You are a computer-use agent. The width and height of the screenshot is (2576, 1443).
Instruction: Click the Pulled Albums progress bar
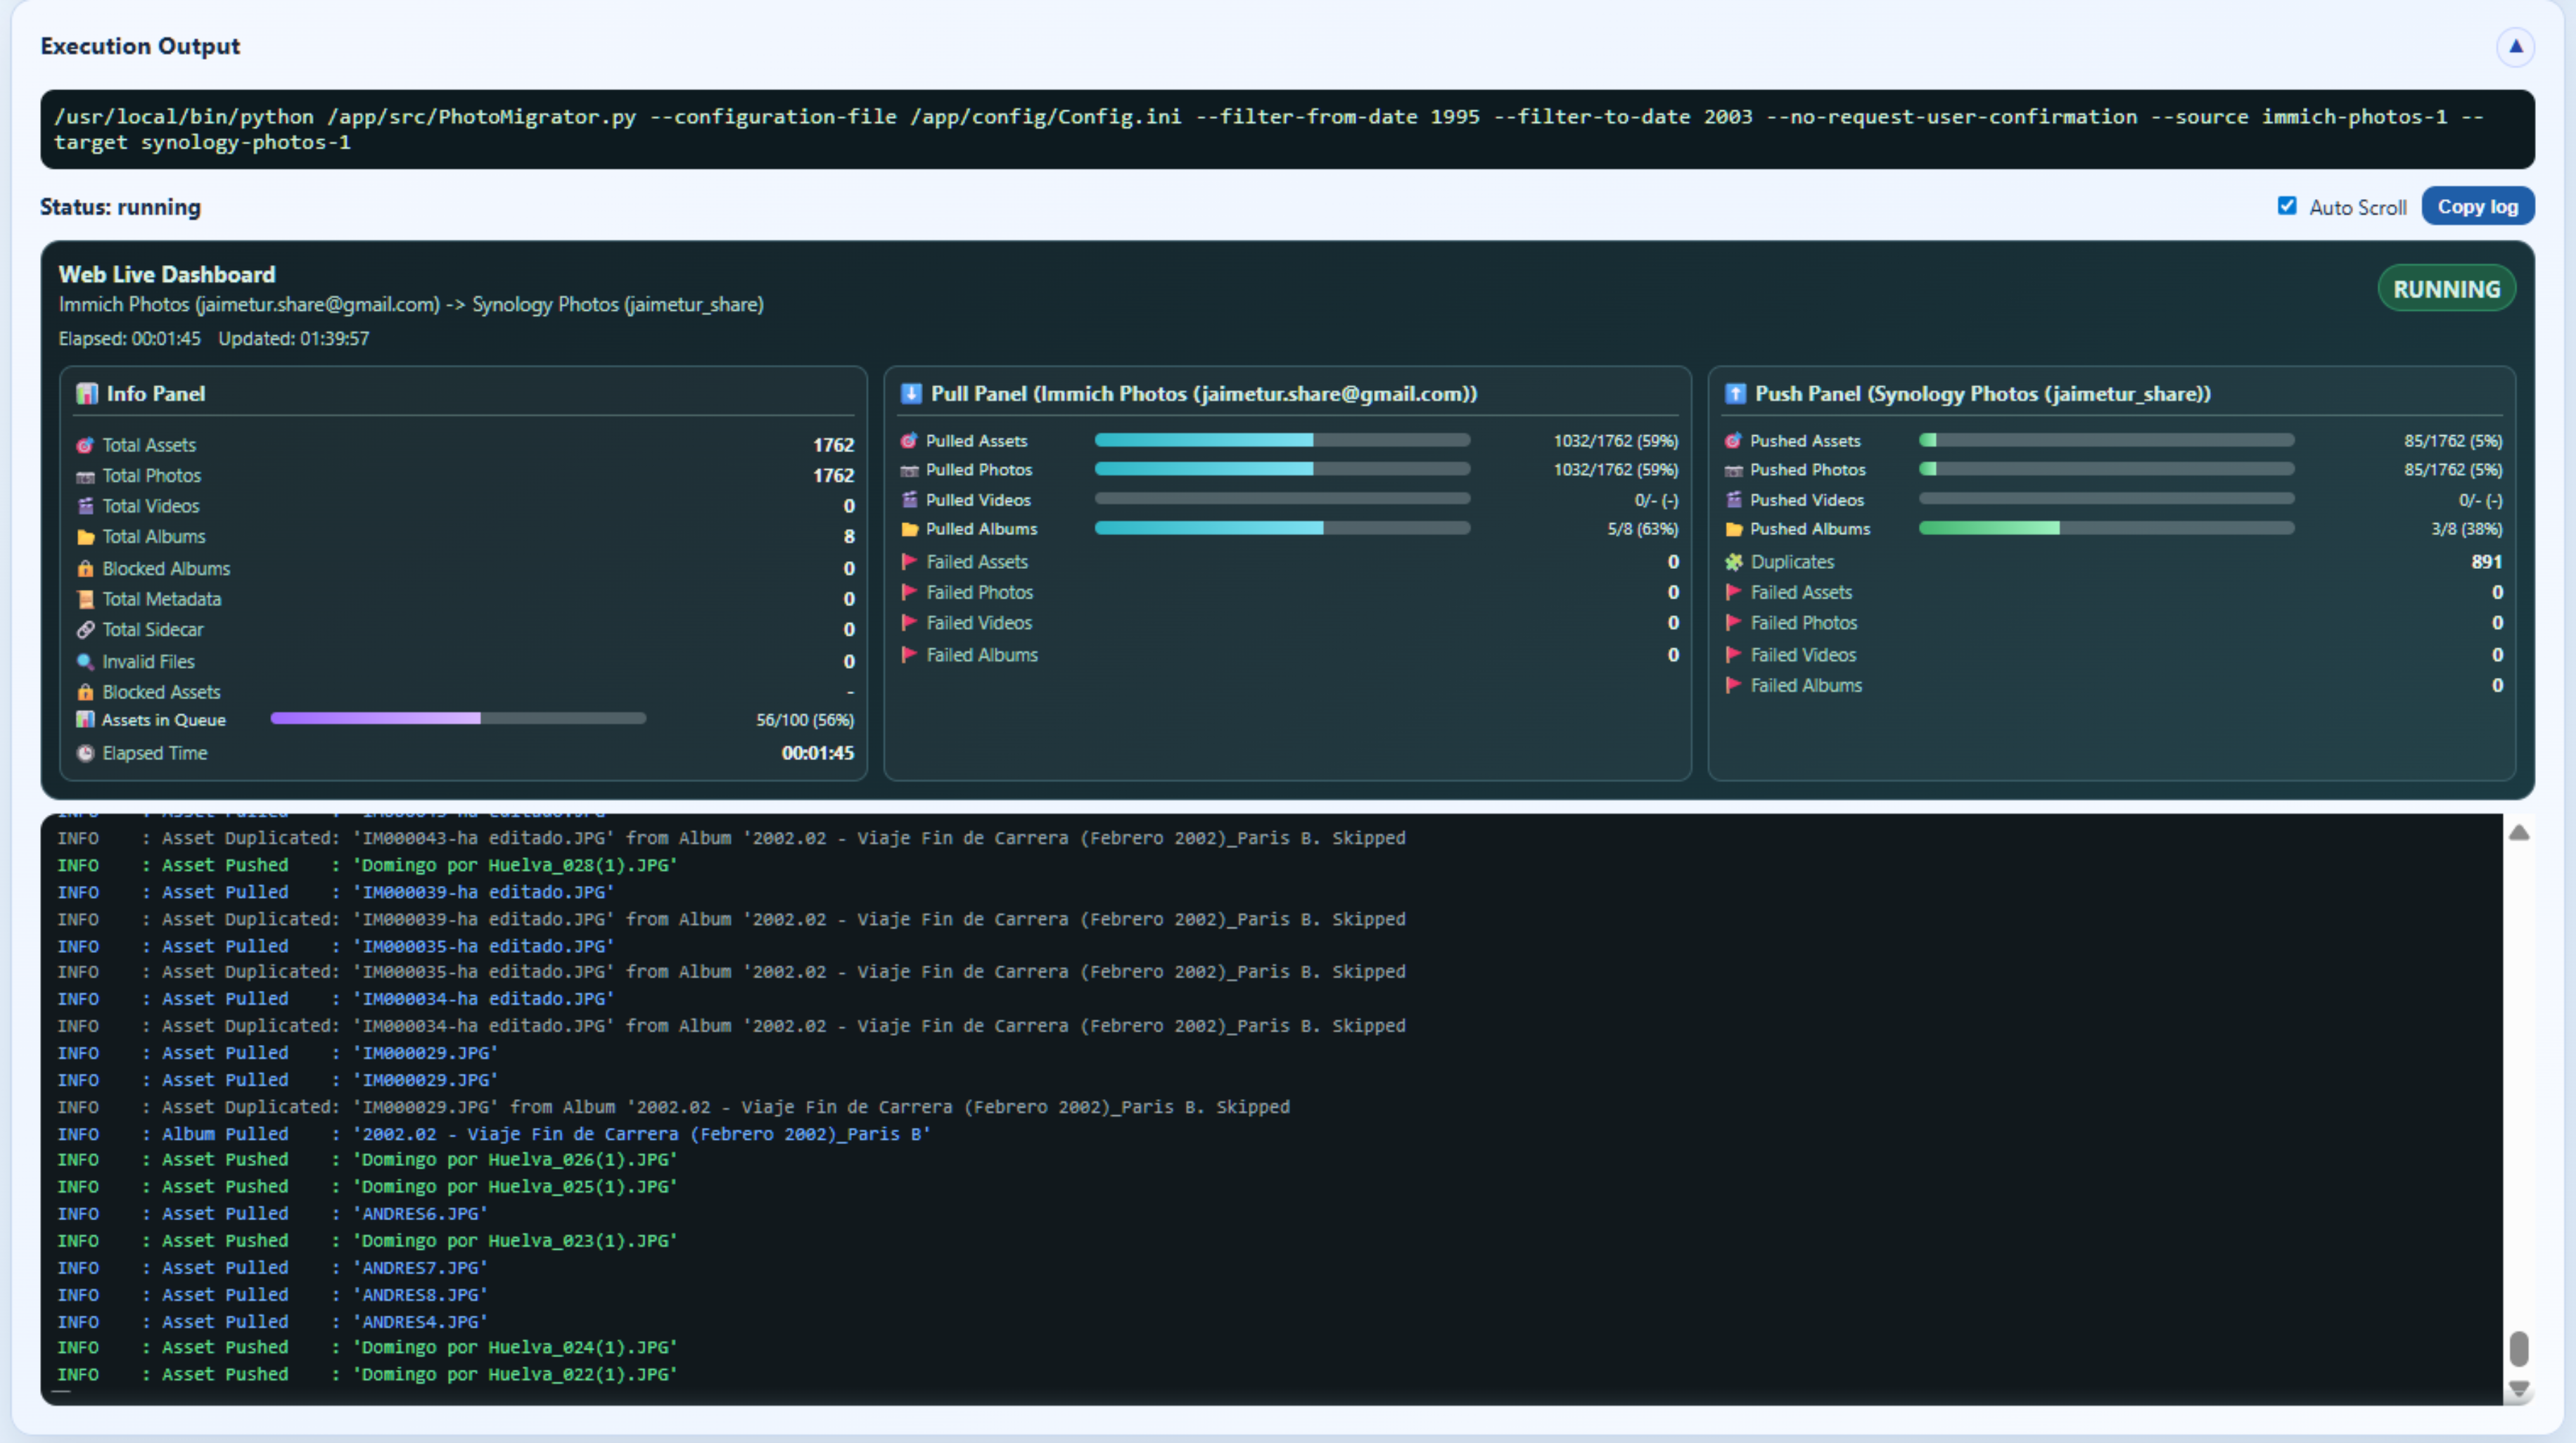click(1282, 528)
